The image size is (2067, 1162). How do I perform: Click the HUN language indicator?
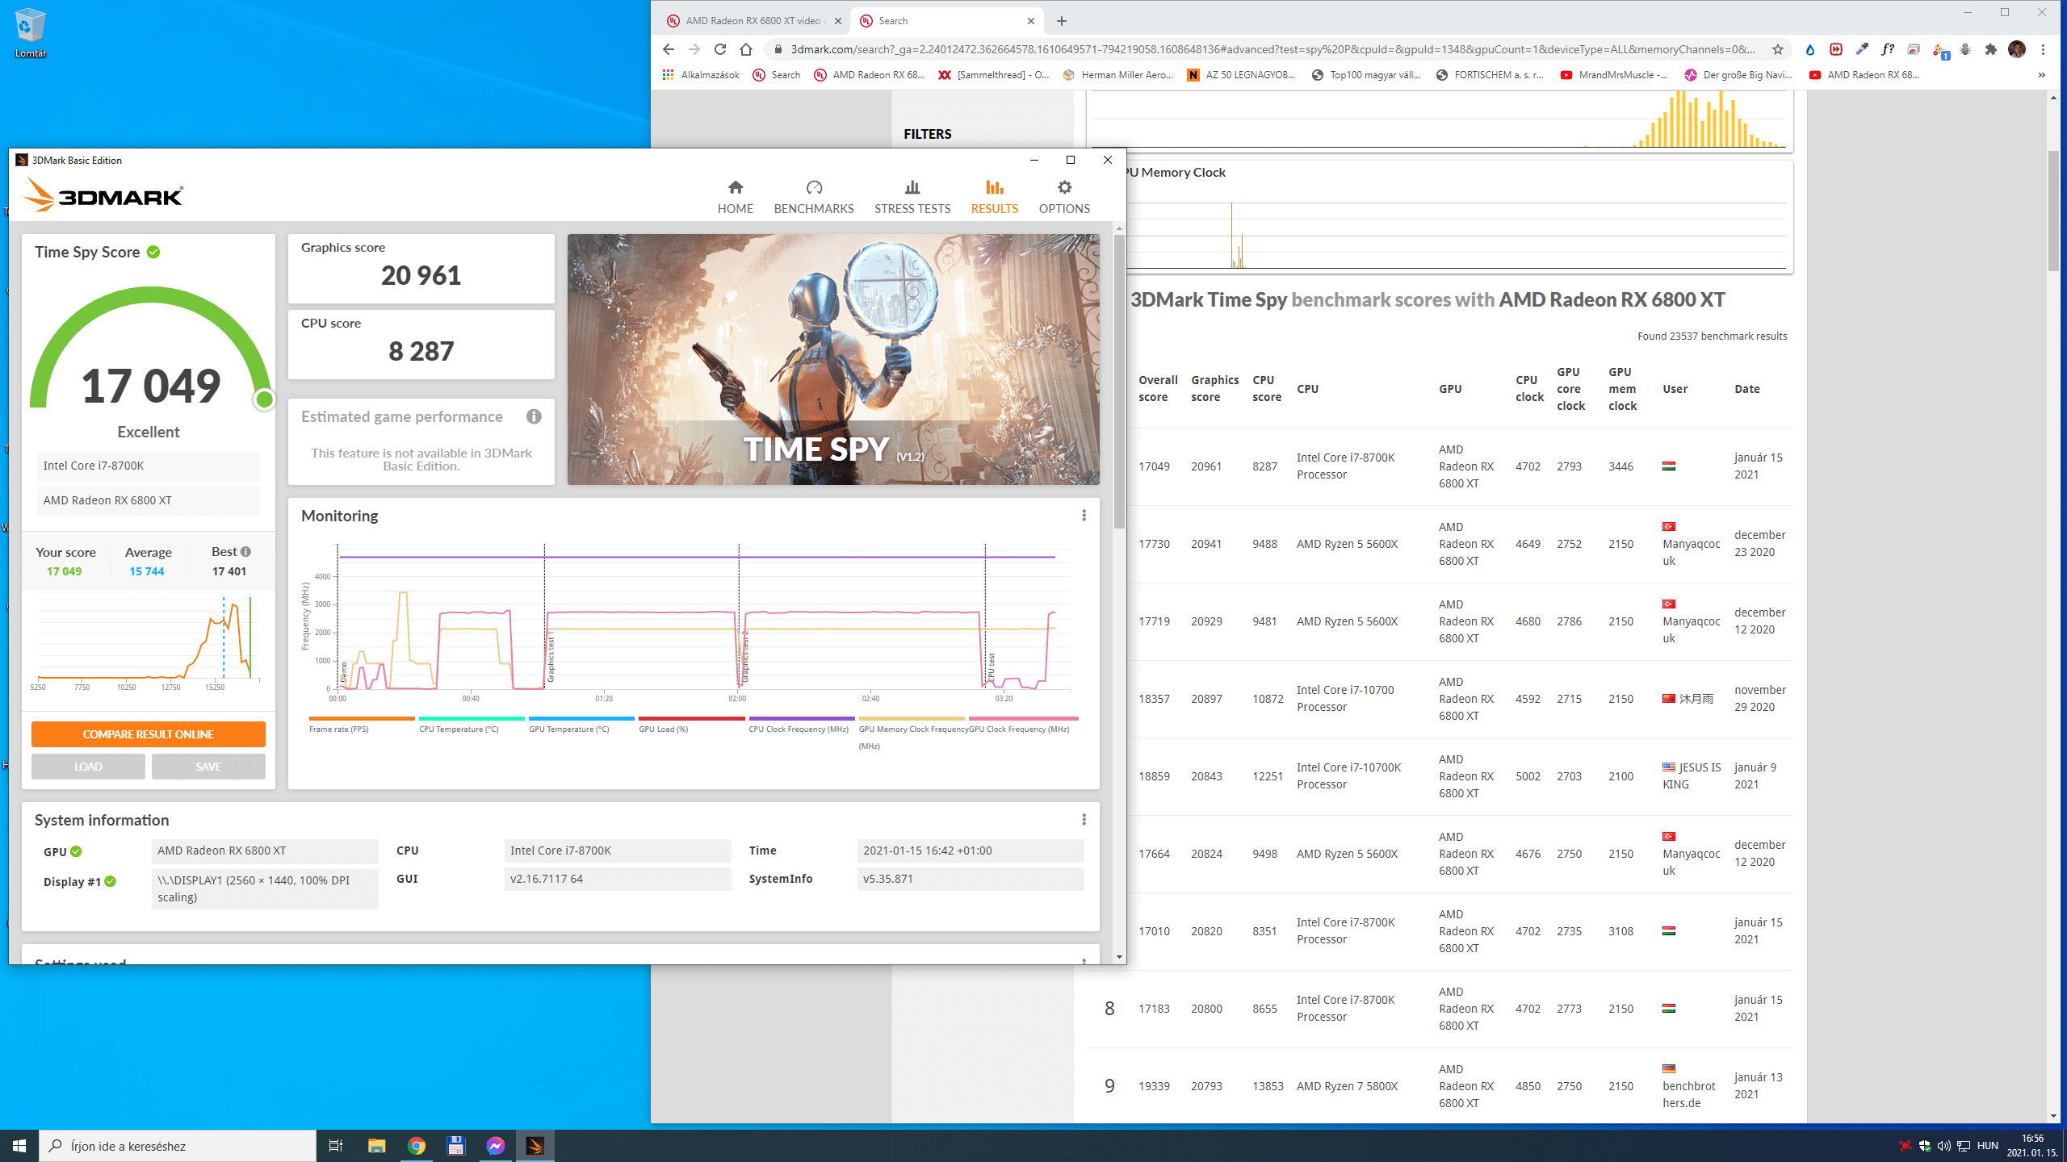tap(1988, 1146)
